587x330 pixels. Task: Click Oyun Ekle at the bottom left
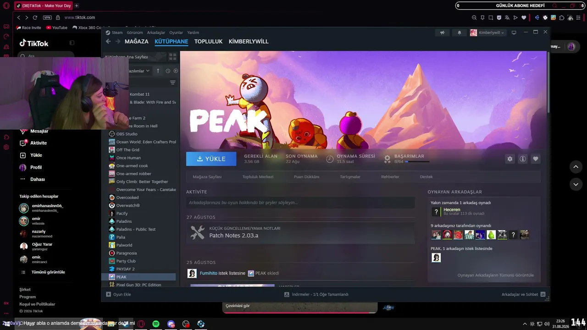pyautogui.click(x=118, y=294)
